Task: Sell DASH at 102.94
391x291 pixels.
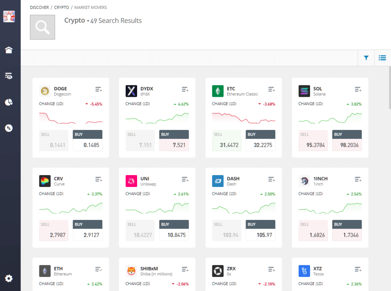Action: (x=227, y=230)
